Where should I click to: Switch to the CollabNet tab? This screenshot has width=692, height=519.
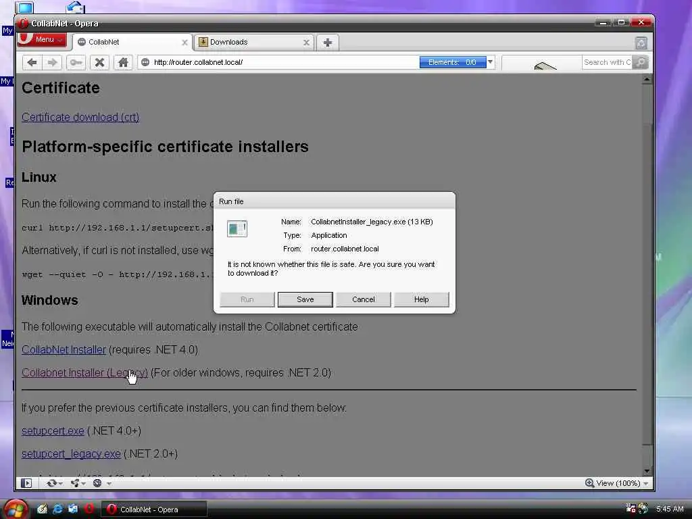(132, 43)
